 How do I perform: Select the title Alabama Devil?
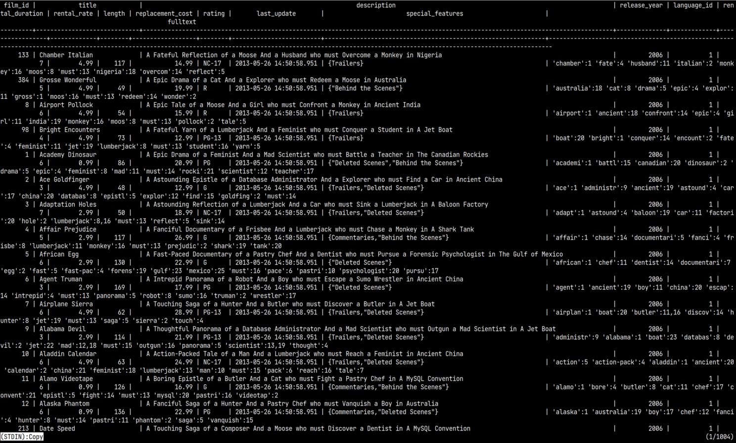[62, 329]
